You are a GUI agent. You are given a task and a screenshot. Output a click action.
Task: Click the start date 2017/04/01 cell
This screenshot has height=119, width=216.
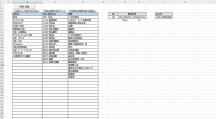click(x=125, y=17)
